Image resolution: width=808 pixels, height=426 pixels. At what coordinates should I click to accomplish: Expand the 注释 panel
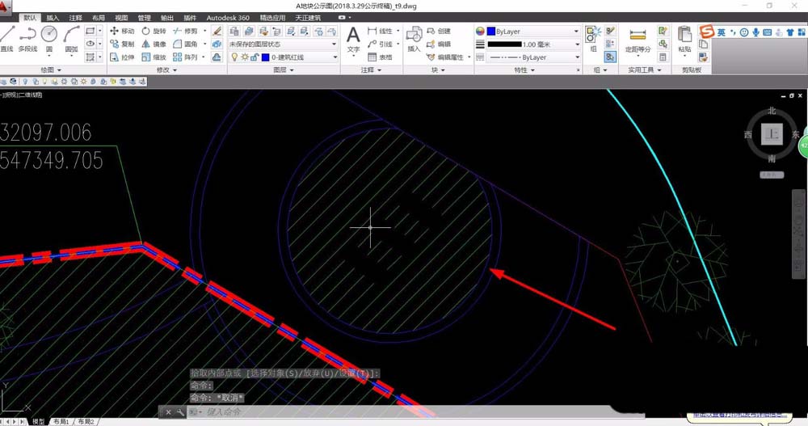pos(371,70)
